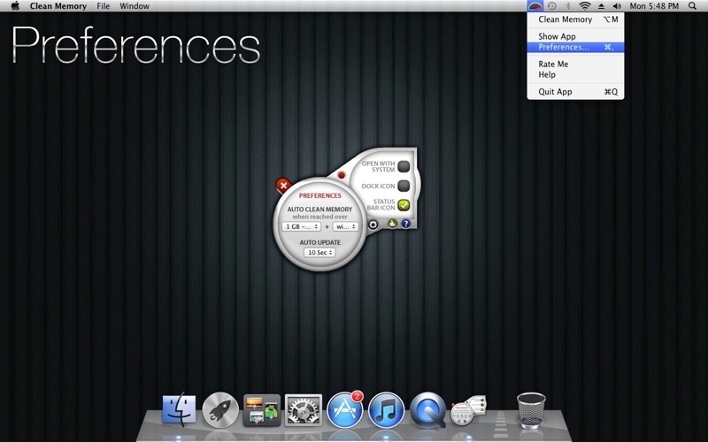Choose Quit App from status menu
This screenshot has height=442, width=708.
coord(576,92)
